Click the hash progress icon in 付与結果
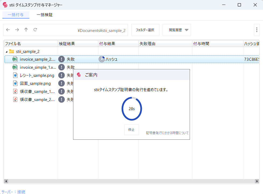The height and width of the screenshot is (194, 263). pos(102,59)
